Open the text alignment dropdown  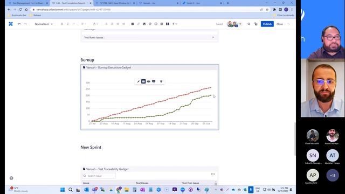click(x=84, y=24)
